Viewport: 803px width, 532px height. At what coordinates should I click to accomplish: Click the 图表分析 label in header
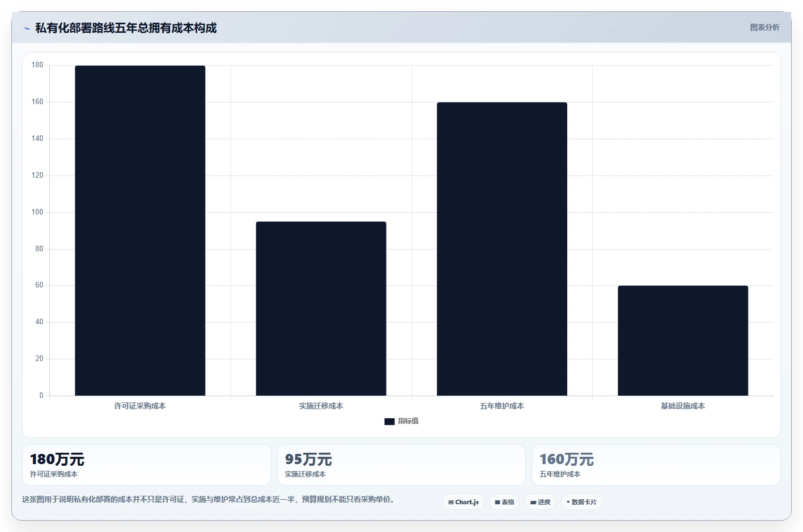764,27
